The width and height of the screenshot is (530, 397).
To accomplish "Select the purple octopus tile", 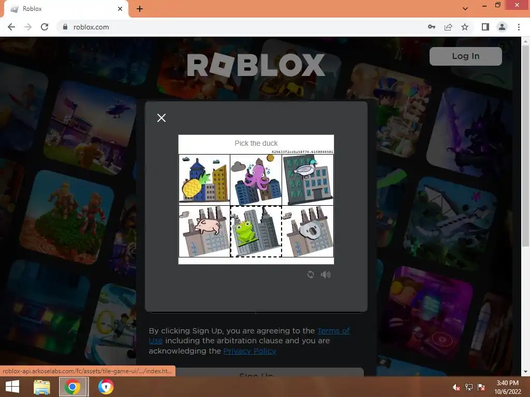I will [256, 180].
